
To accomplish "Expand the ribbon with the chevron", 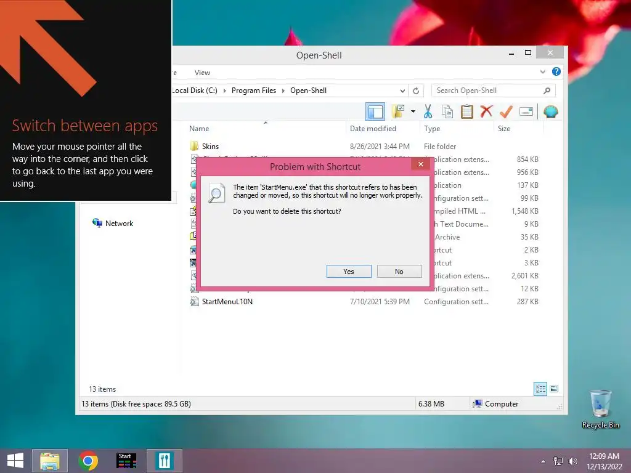I will [x=542, y=71].
